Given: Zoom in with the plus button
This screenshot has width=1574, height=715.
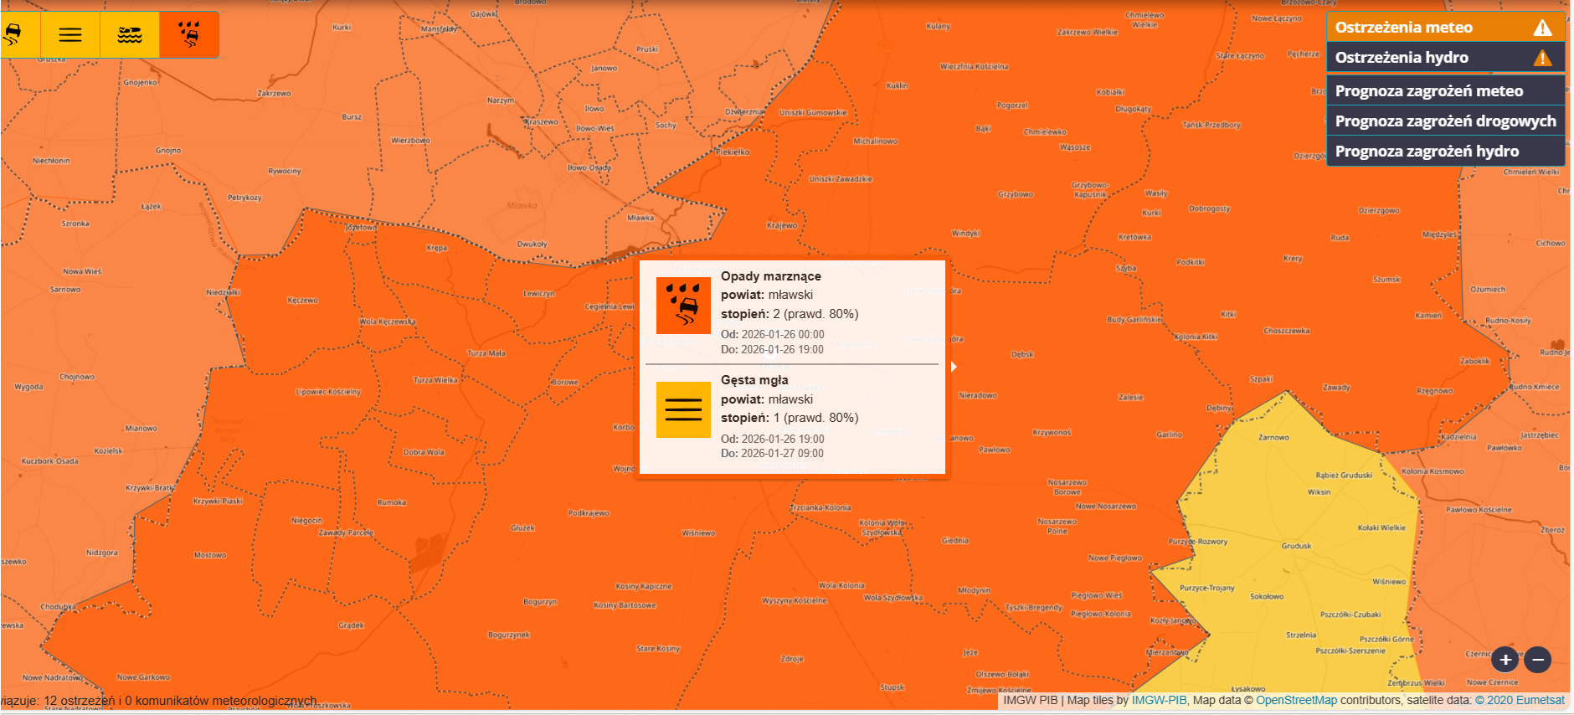Looking at the screenshot, I should (1505, 660).
